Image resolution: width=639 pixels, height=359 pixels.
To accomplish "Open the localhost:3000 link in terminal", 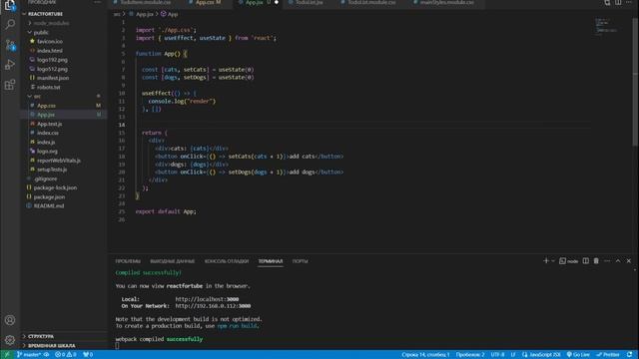I will pos(207,299).
